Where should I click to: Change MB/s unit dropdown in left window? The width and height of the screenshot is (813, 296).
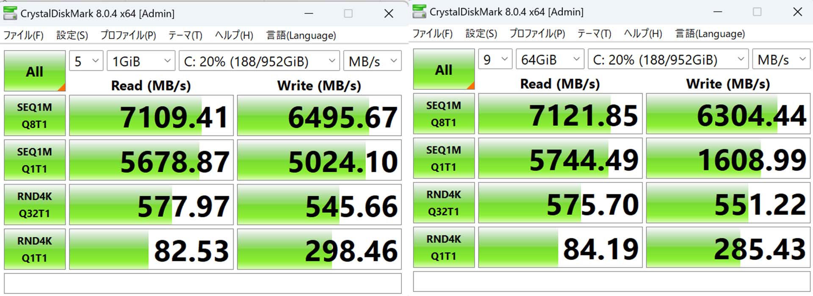point(372,61)
